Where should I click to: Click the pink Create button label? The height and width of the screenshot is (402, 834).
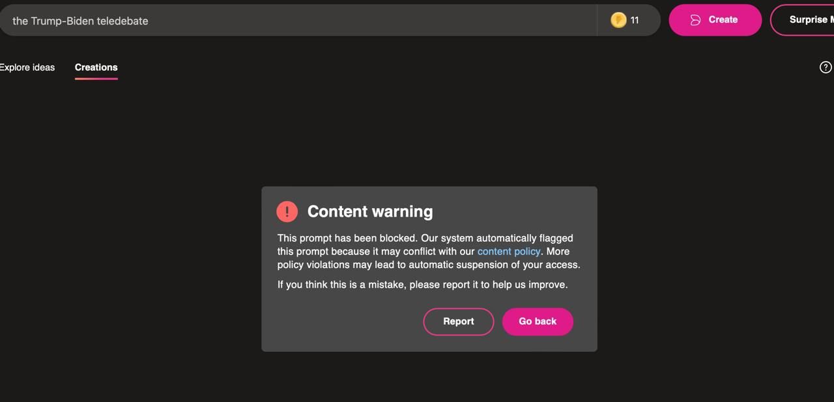point(723,20)
